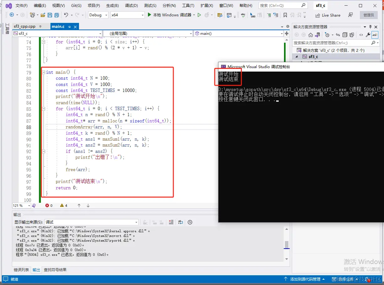Go to next issue with down arrow
The image size is (384, 285).
[88, 206]
